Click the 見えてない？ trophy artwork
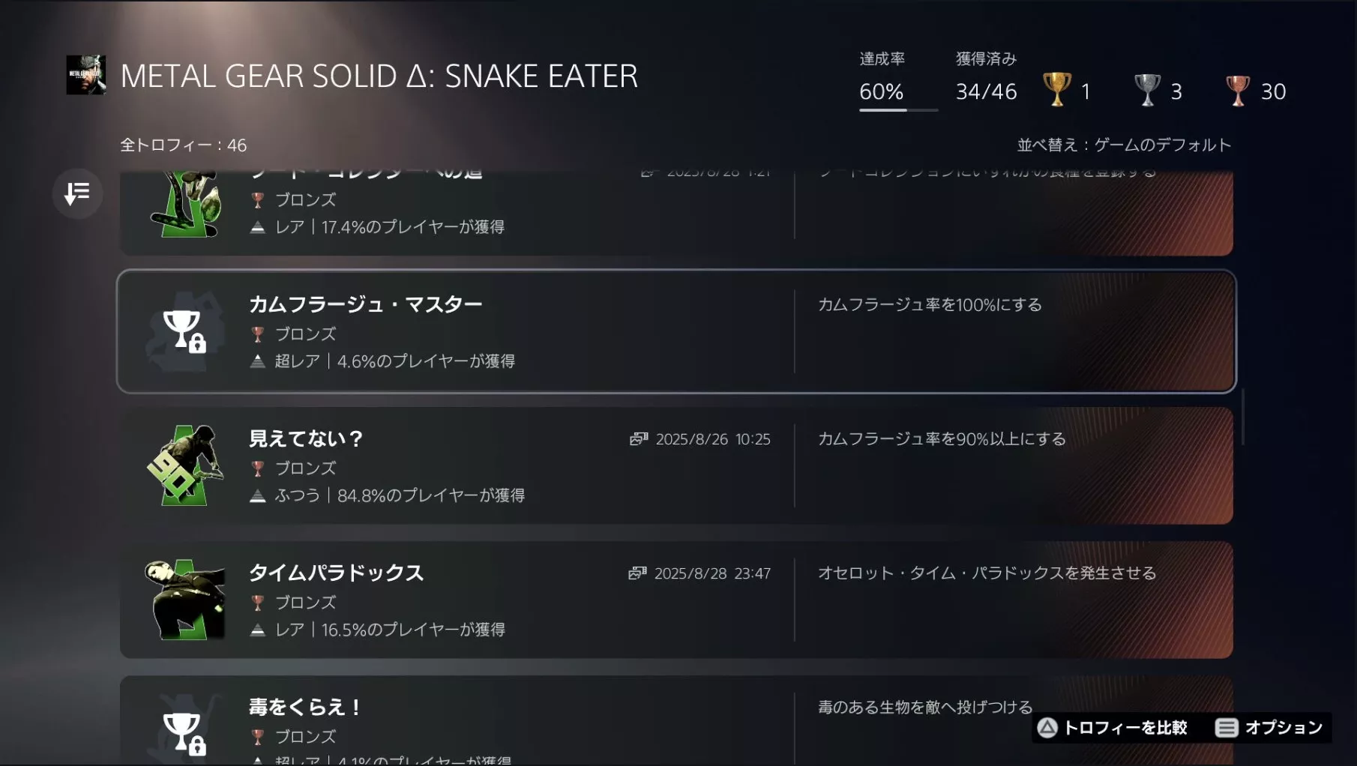 pos(184,465)
